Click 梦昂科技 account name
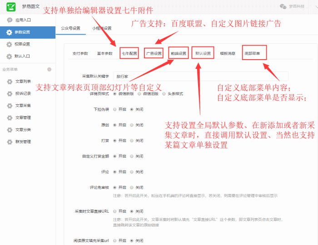 297,6
